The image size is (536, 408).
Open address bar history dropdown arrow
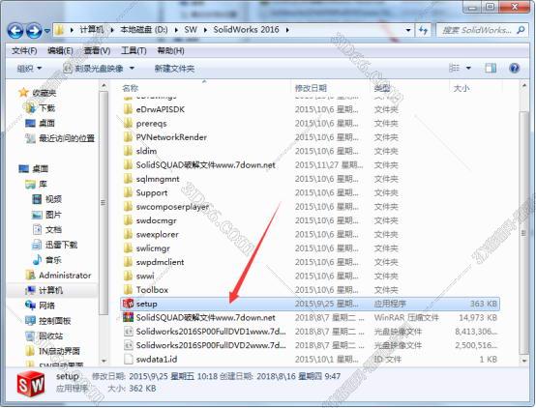pos(408,30)
